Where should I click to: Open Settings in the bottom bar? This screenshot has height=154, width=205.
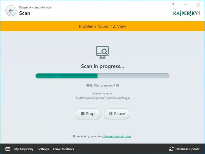[43, 149]
